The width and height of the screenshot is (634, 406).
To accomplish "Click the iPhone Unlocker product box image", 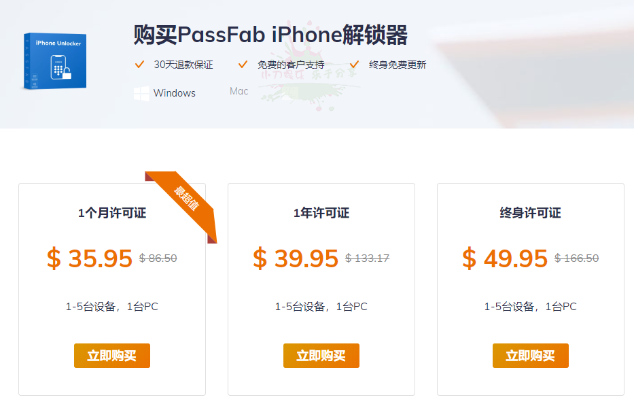I will coord(56,63).
